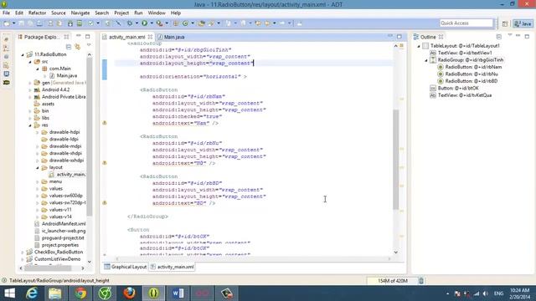Open Internet Explorer from taskbar
The height and width of the screenshot is (301, 536).
pyautogui.click(x=32, y=293)
